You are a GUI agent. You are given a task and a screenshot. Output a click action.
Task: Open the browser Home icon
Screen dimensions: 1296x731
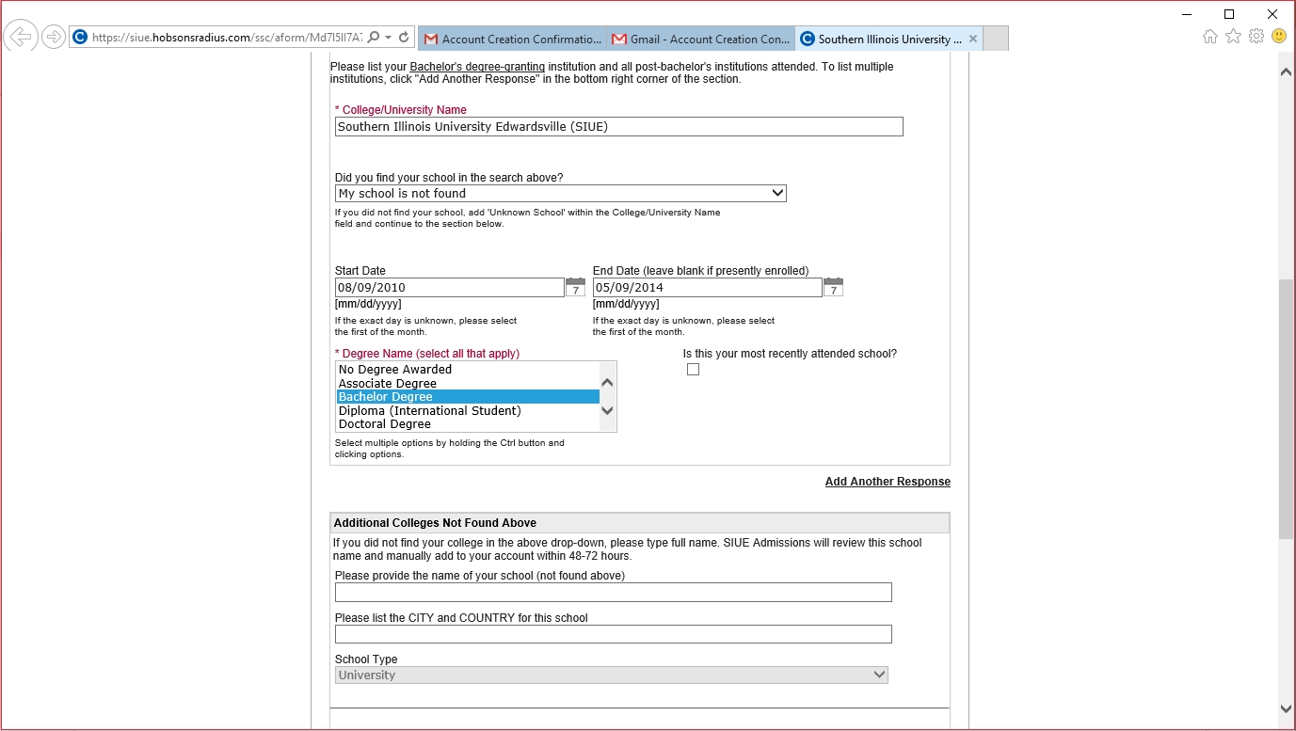point(1210,37)
